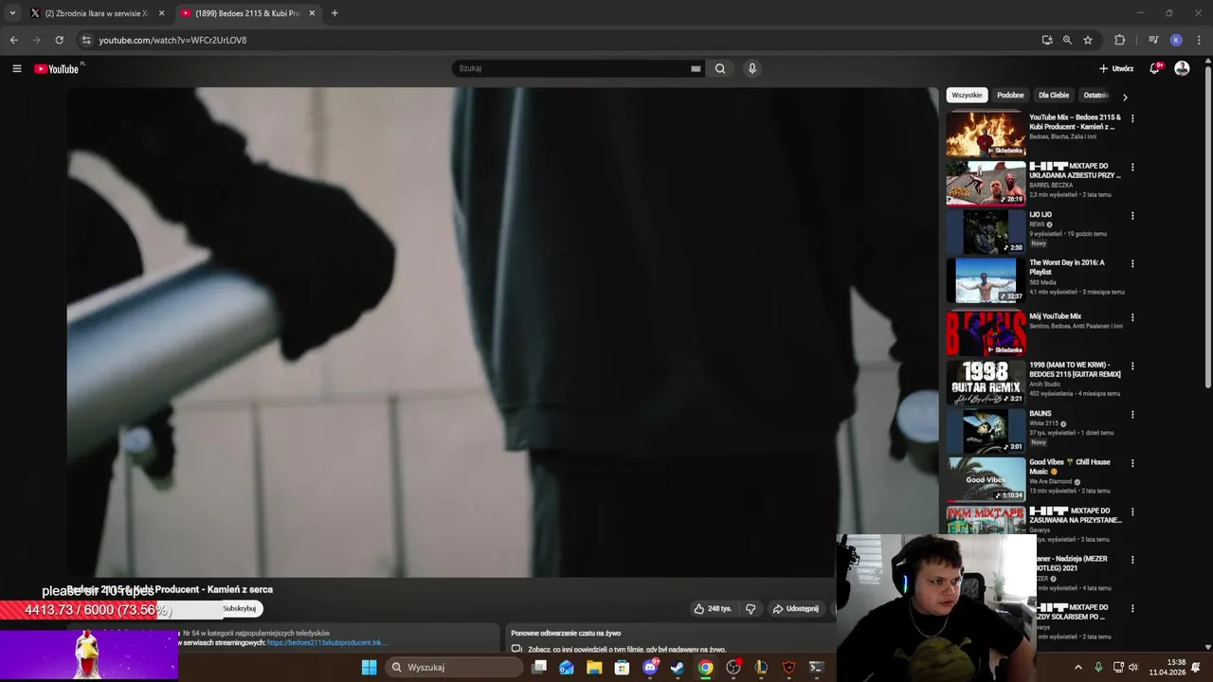1213x682 pixels.
Task: Reload the page in Chrome
Action: [59, 40]
